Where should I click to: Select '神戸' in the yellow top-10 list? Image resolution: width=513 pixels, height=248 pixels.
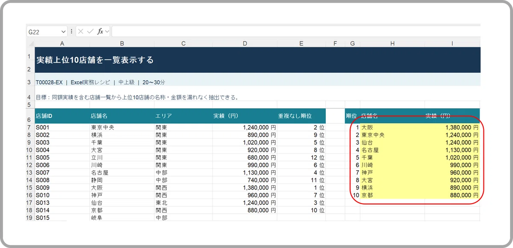[392, 172]
